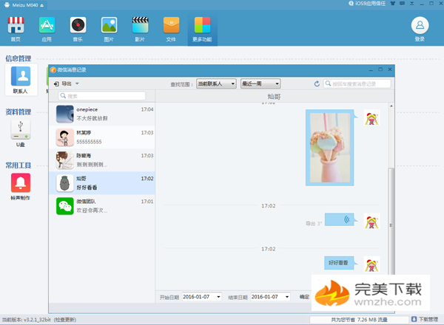The image size is (444, 325).
Task: Click the 微信消息记录 window title icon
Action: coord(53,70)
